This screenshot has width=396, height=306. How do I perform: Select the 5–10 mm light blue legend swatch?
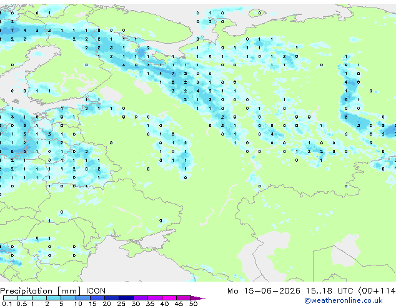(x=68, y=298)
